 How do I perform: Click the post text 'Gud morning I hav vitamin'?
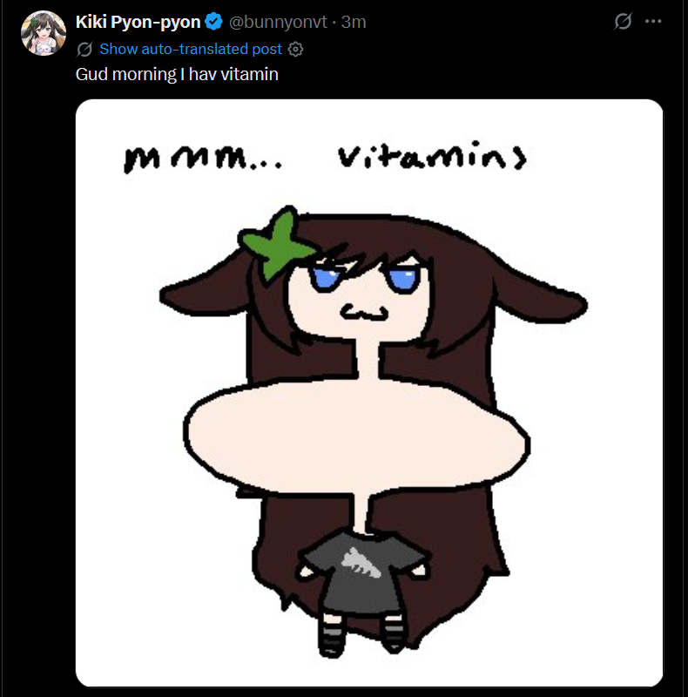tap(177, 74)
